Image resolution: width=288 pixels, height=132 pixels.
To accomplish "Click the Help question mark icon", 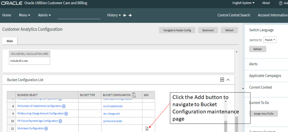I will [280, 3].
